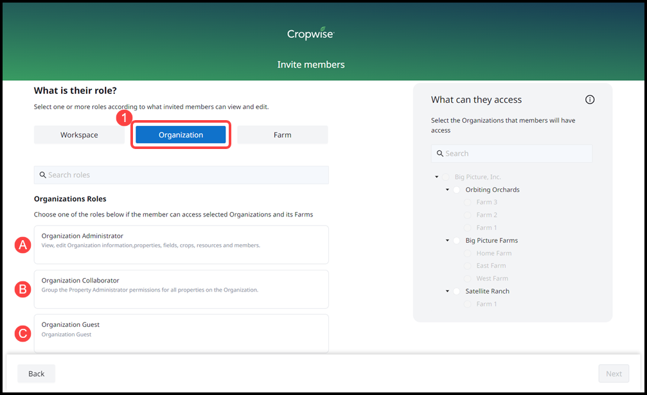Click the info icon beside What can they access
This screenshot has height=395, width=647.
pyautogui.click(x=590, y=100)
